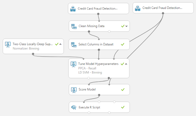Click the first output port of Execute R Script
The width and height of the screenshot is (196, 116).
pyautogui.click(x=89, y=113)
